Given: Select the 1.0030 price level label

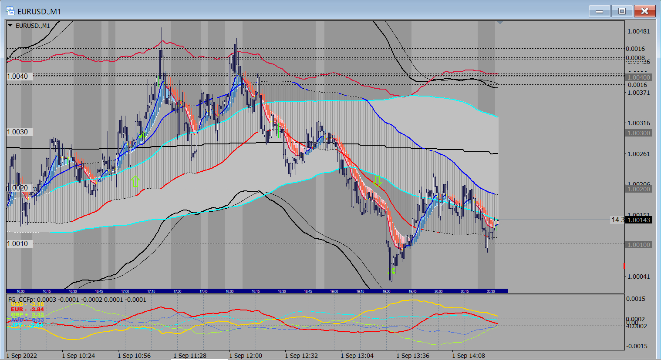Looking at the screenshot, I should [17, 132].
